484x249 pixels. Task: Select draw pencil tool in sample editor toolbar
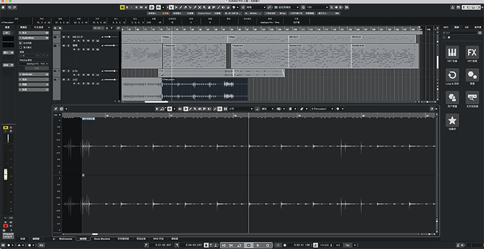(x=190, y=109)
